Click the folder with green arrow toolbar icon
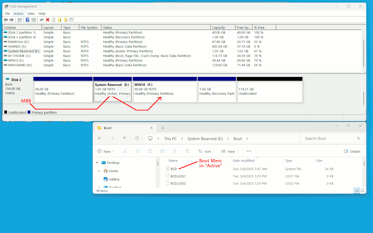 pyautogui.click(x=60, y=20)
